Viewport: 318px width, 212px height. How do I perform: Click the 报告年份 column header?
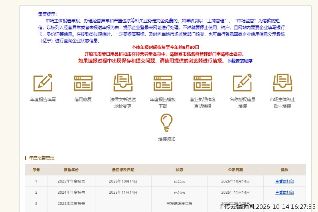(x=71, y=170)
